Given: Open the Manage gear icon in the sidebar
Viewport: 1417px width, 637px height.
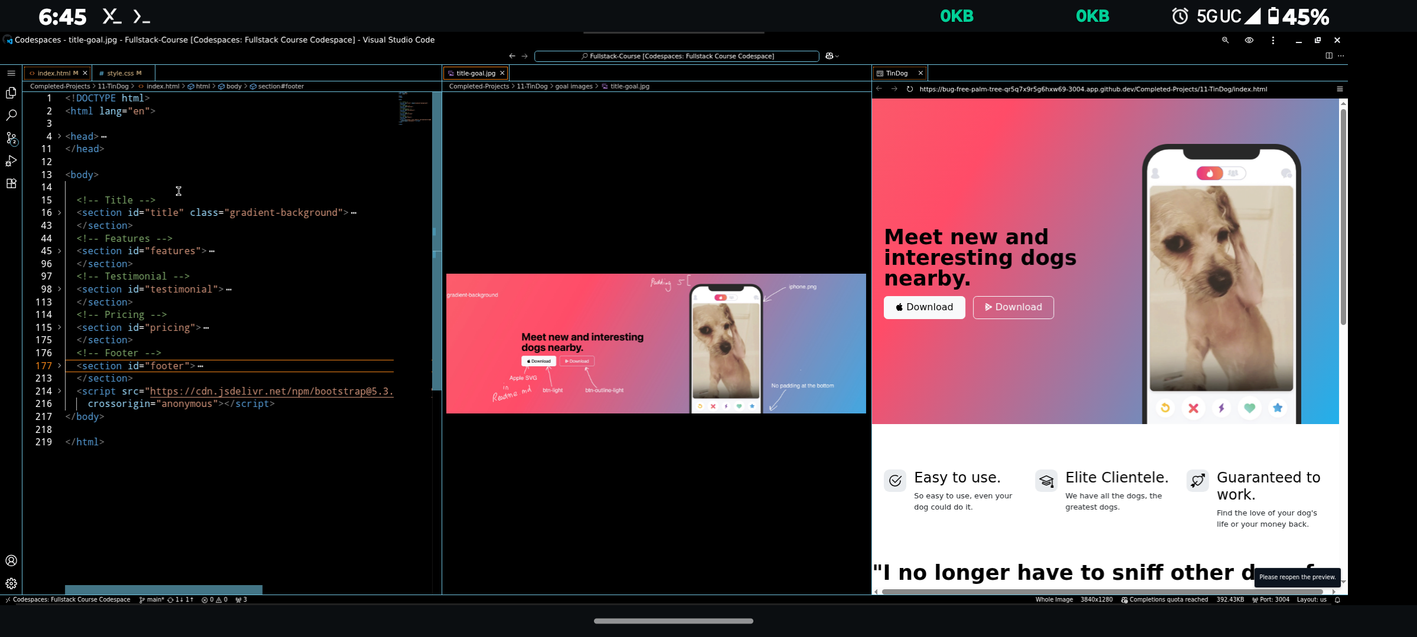Looking at the screenshot, I should pos(11,583).
